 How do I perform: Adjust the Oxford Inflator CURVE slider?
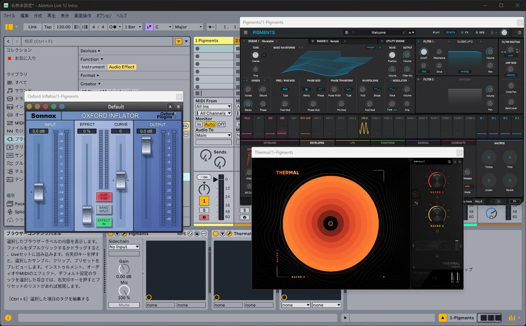121,180
